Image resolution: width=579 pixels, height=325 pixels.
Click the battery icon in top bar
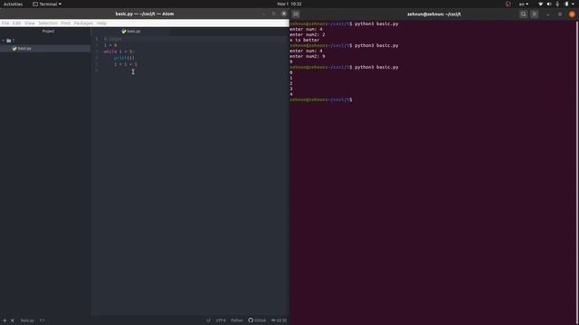(x=566, y=4)
